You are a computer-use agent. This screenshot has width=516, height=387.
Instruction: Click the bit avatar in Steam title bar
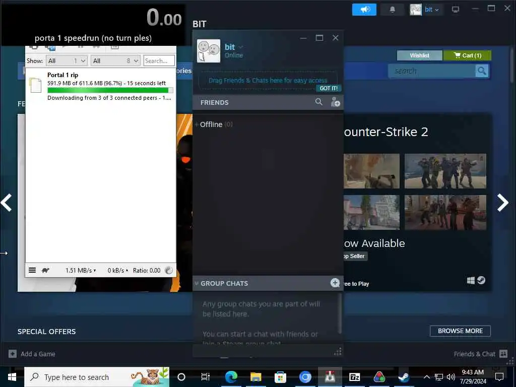pos(416,10)
